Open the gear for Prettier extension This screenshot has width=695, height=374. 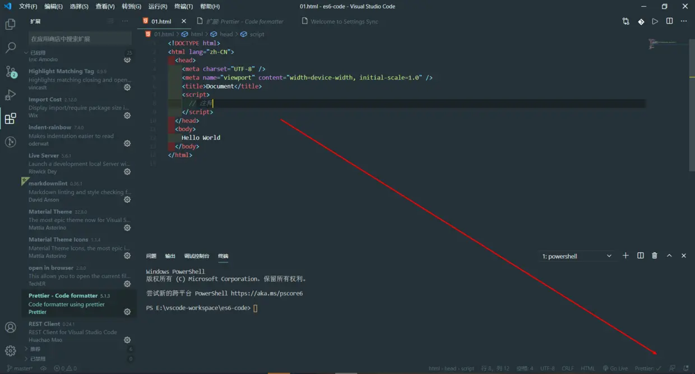point(127,312)
